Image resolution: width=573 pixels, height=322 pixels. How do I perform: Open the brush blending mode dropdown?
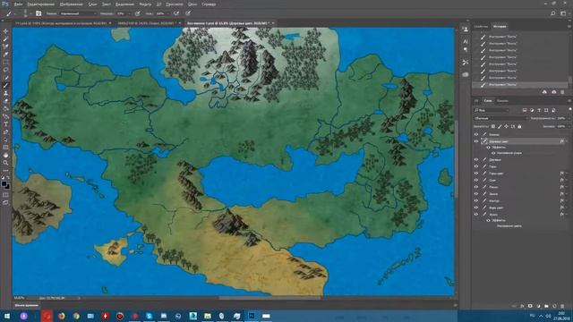(x=77, y=13)
